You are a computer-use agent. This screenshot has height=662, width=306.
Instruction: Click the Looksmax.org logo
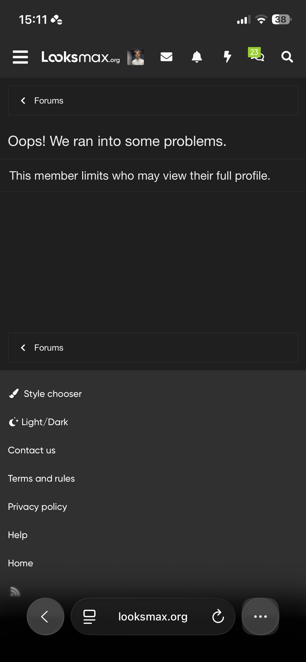[81, 57]
